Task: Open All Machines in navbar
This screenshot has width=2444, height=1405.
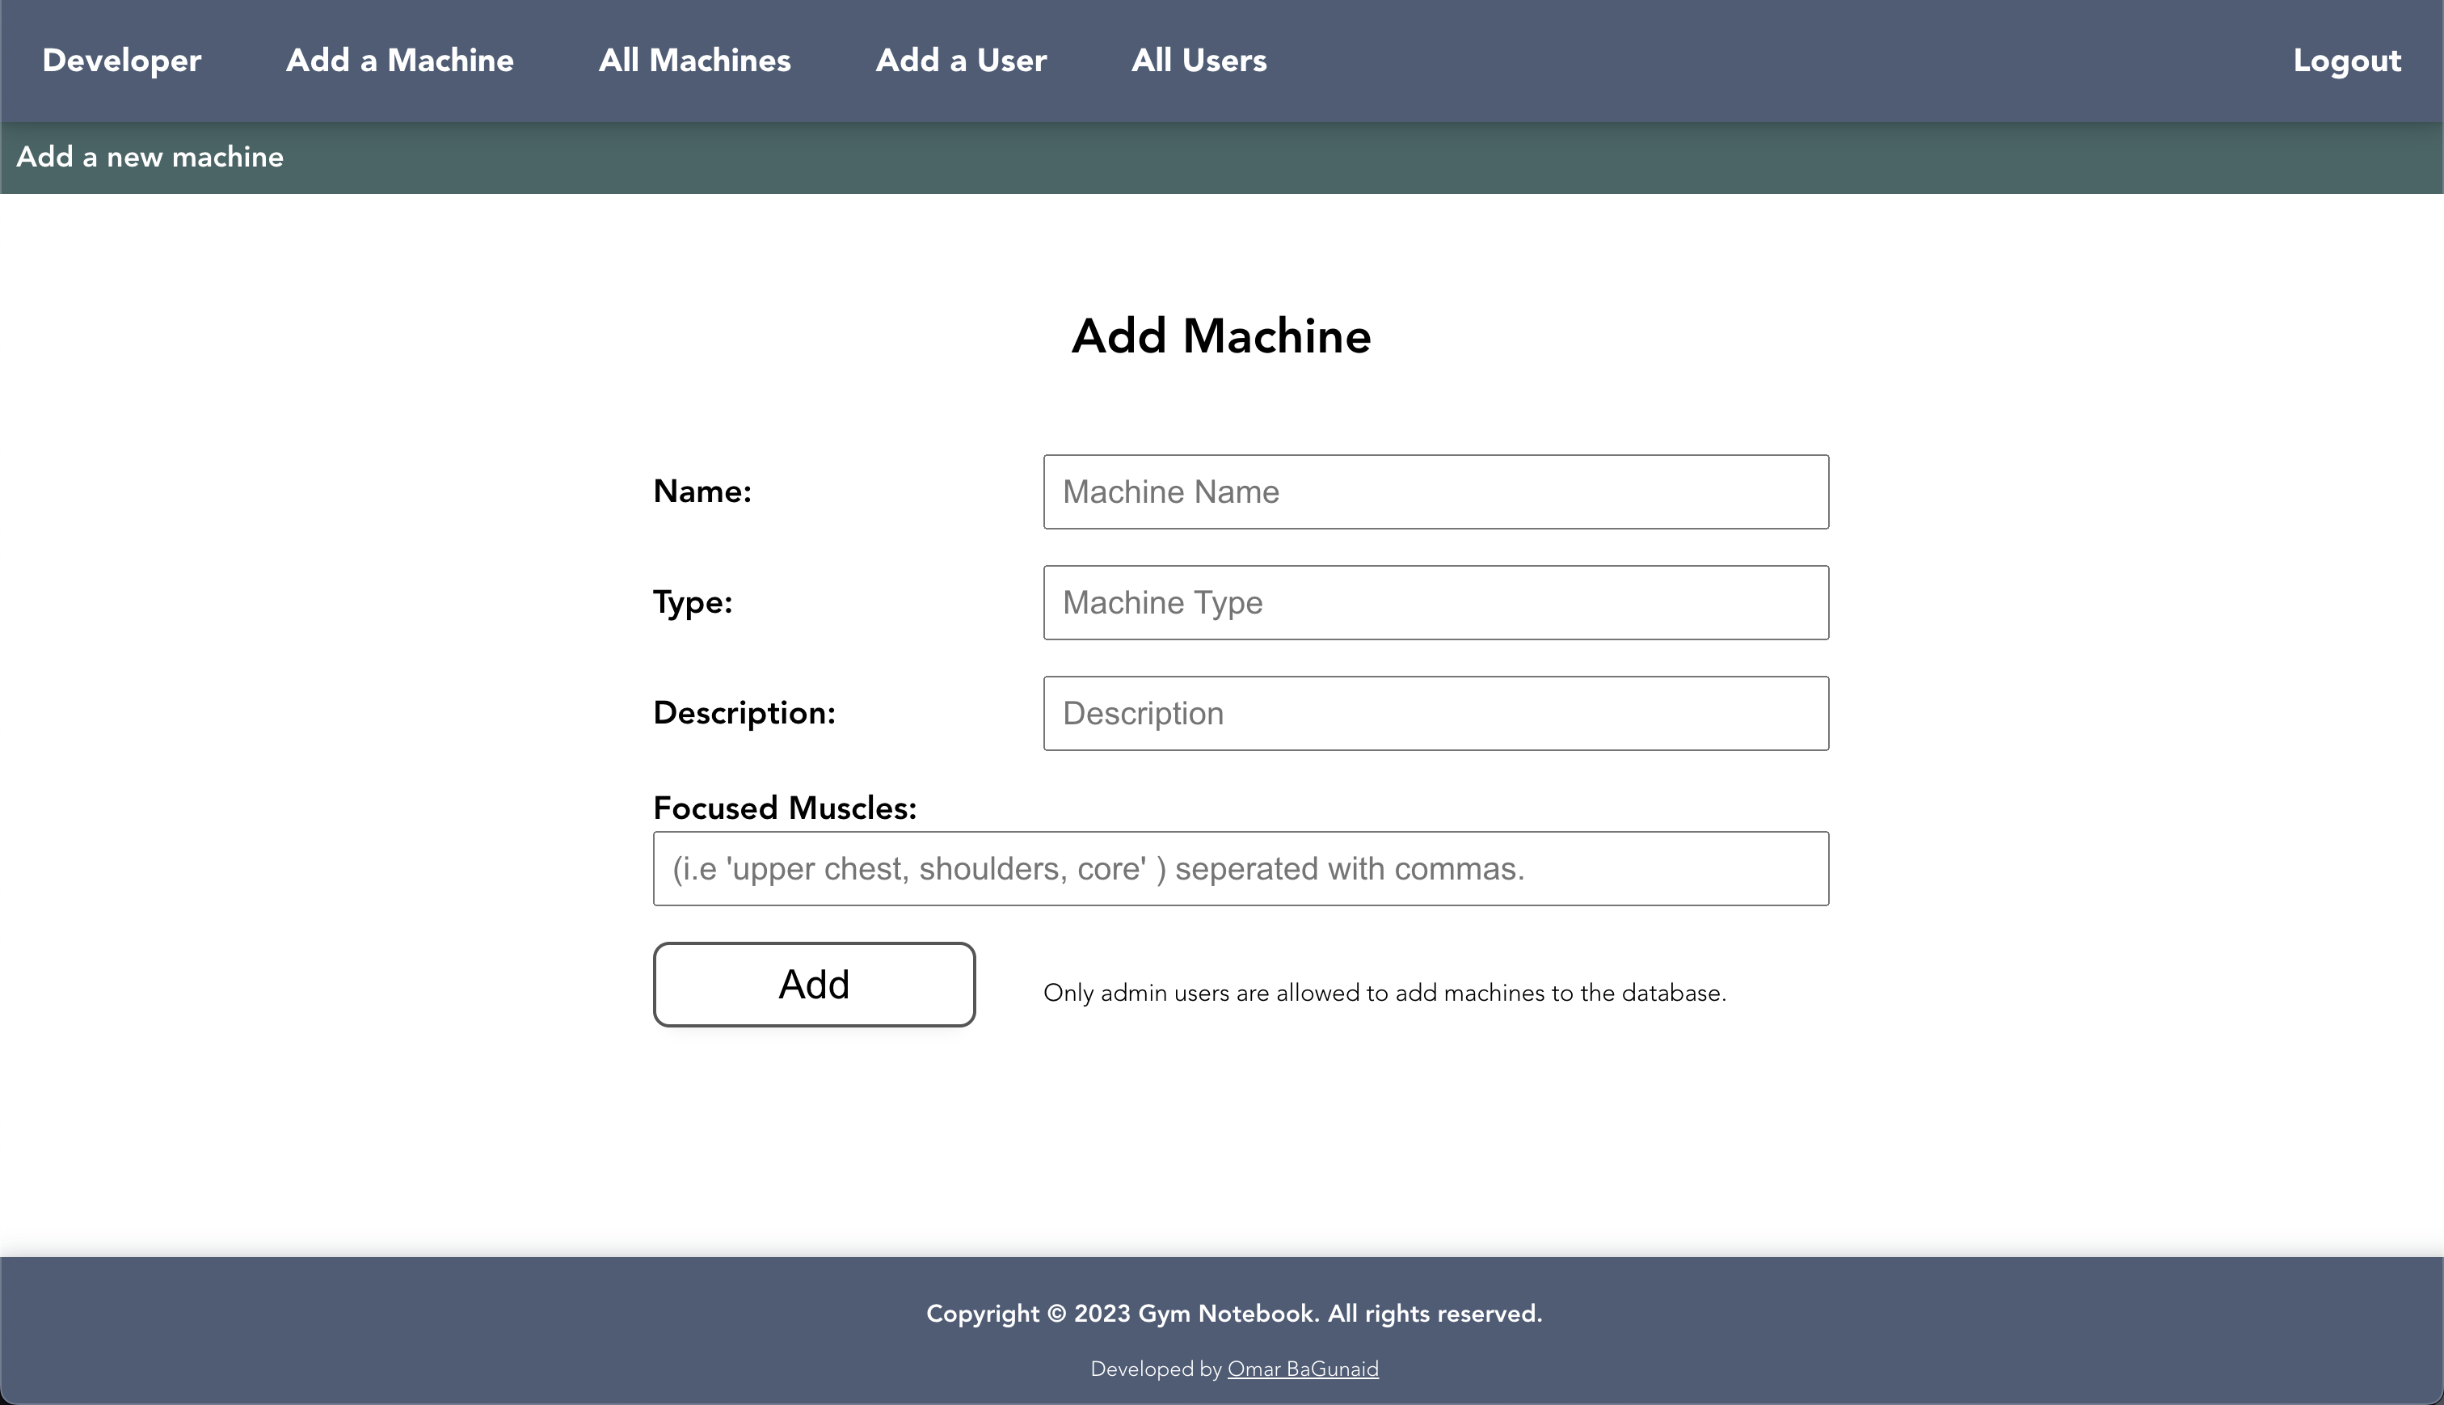Action: (x=694, y=61)
